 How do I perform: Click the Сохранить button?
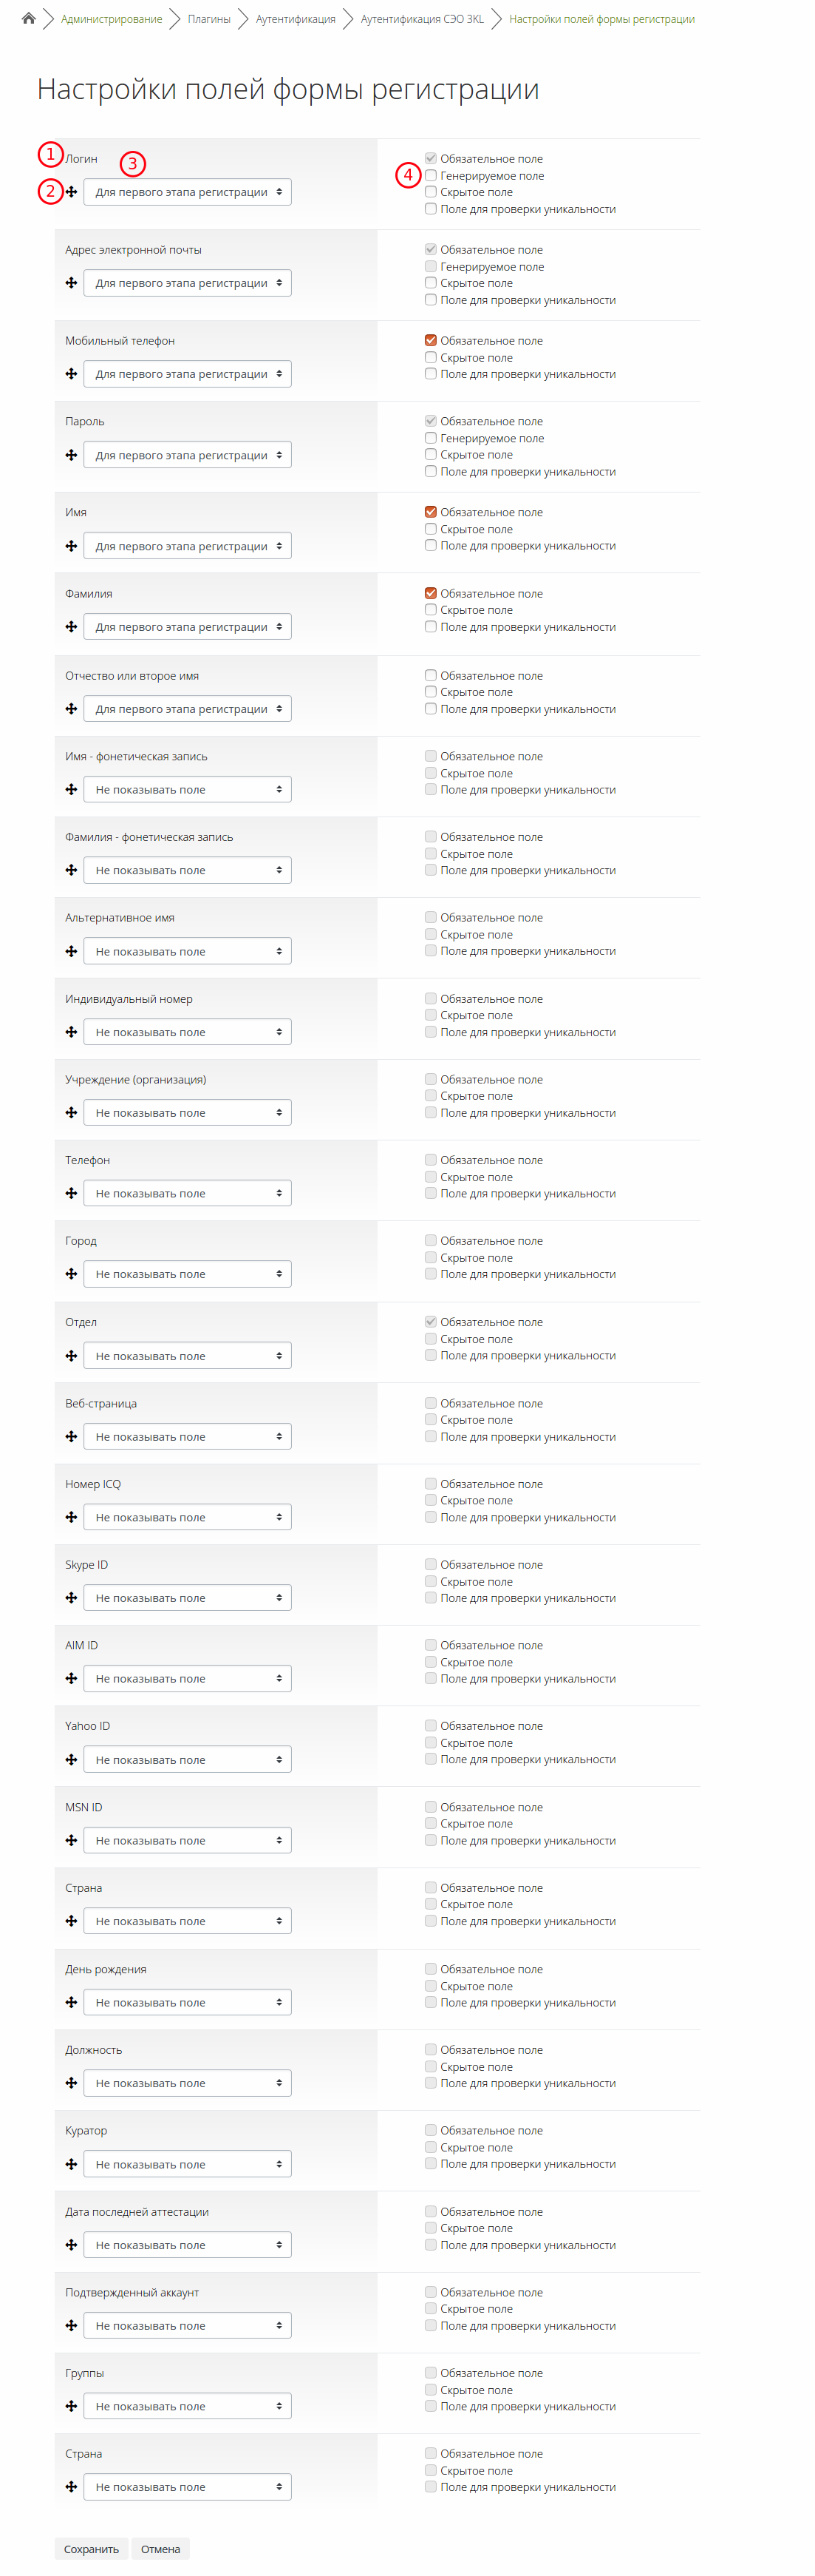(91, 2549)
